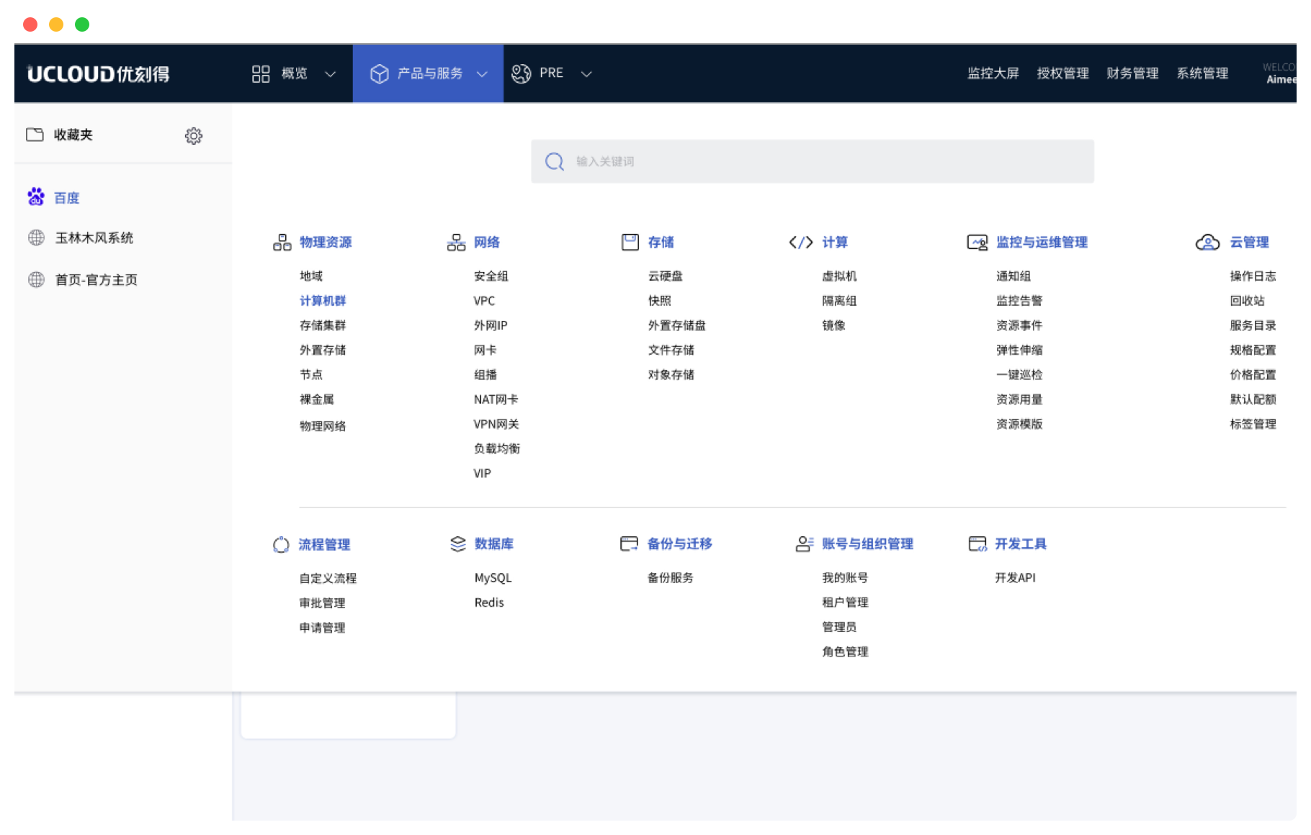
Task: Click the 开发工具 icon
Action: tap(977, 543)
